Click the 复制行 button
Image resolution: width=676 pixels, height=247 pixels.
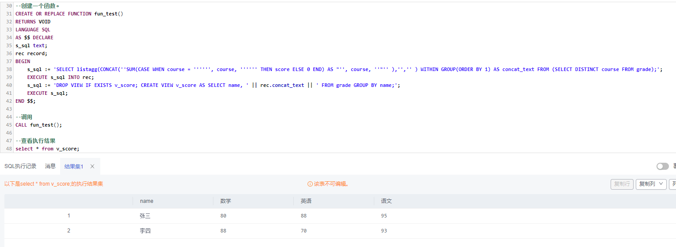pos(622,184)
